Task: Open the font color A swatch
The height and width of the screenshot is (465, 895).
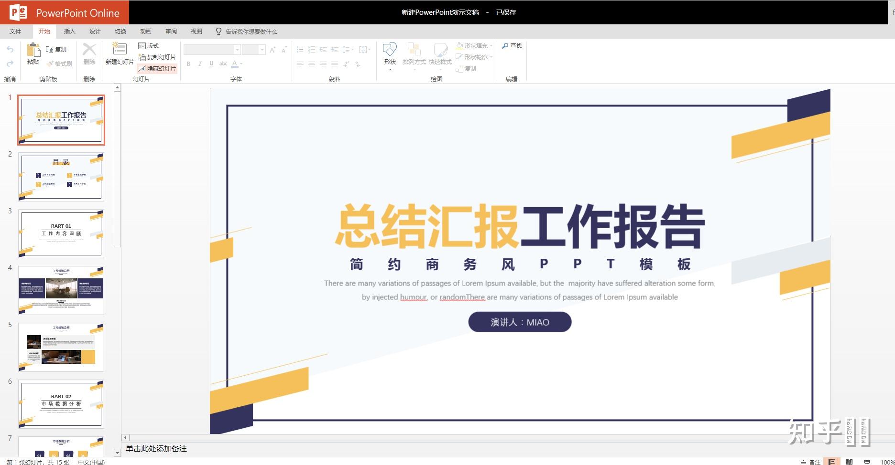Action: 234,63
